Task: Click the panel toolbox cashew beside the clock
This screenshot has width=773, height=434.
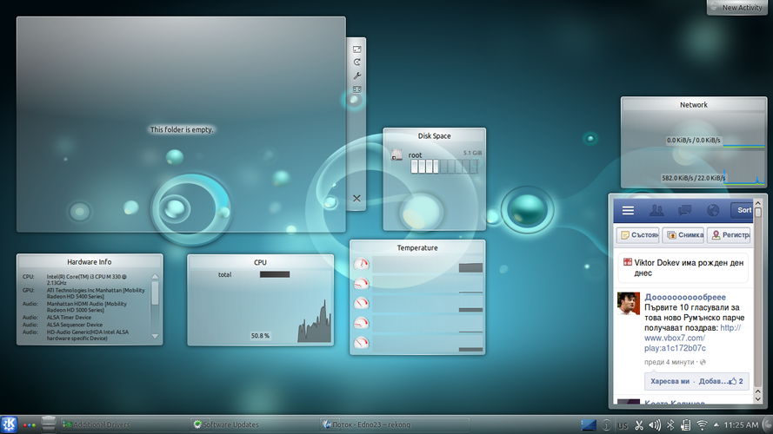Action: 768,424
